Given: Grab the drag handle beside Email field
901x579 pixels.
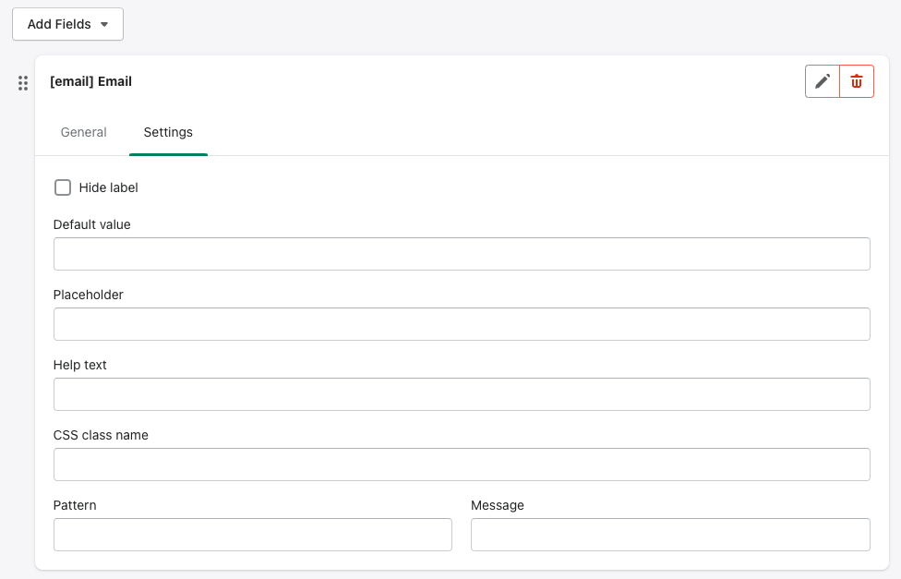Looking at the screenshot, I should pos(23,83).
